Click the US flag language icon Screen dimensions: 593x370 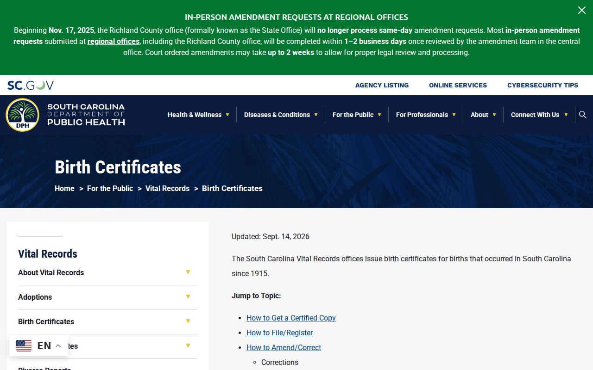click(x=24, y=345)
